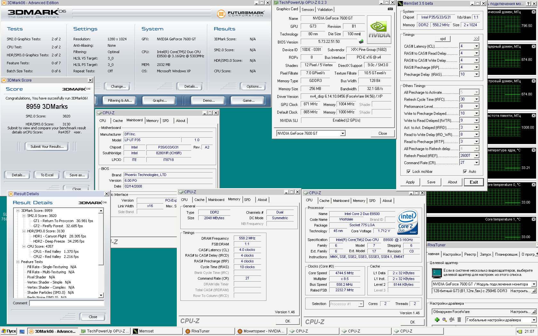Click the Result Details scrollbar up arrow
538x336 pixels.
click(101, 211)
